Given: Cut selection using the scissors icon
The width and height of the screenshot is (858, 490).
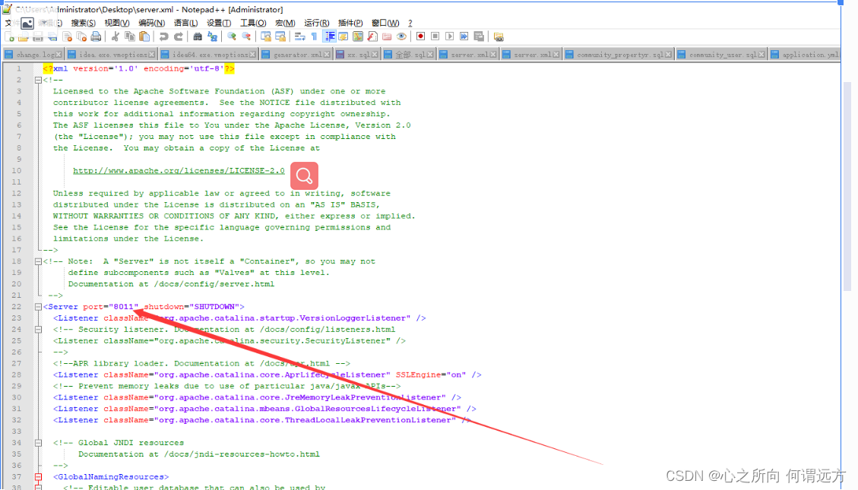Looking at the screenshot, I should pyautogui.click(x=116, y=36).
